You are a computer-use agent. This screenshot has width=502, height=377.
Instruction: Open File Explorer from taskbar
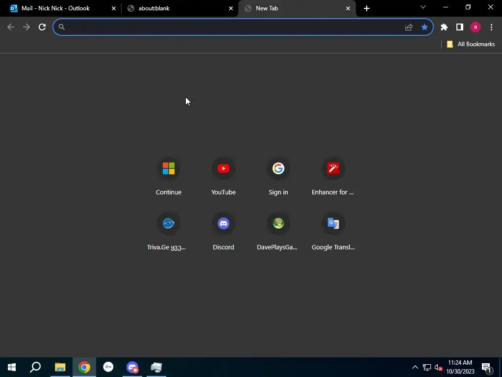tap(60, 367)
